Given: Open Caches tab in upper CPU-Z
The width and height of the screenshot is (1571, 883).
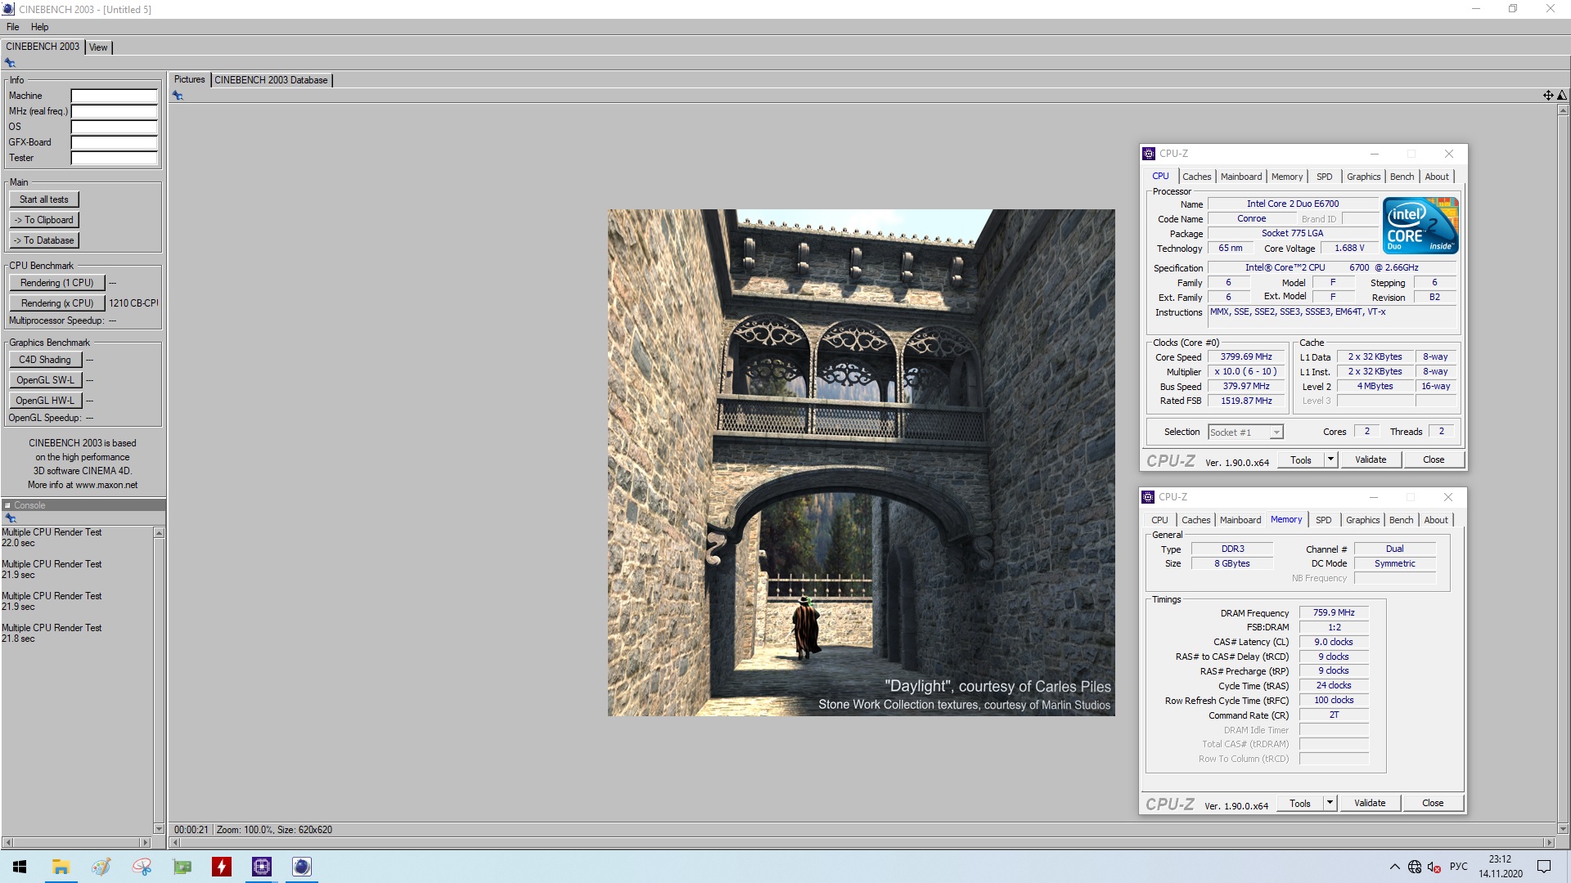Looking at the screenshot, I should [x=1196, y=177].
